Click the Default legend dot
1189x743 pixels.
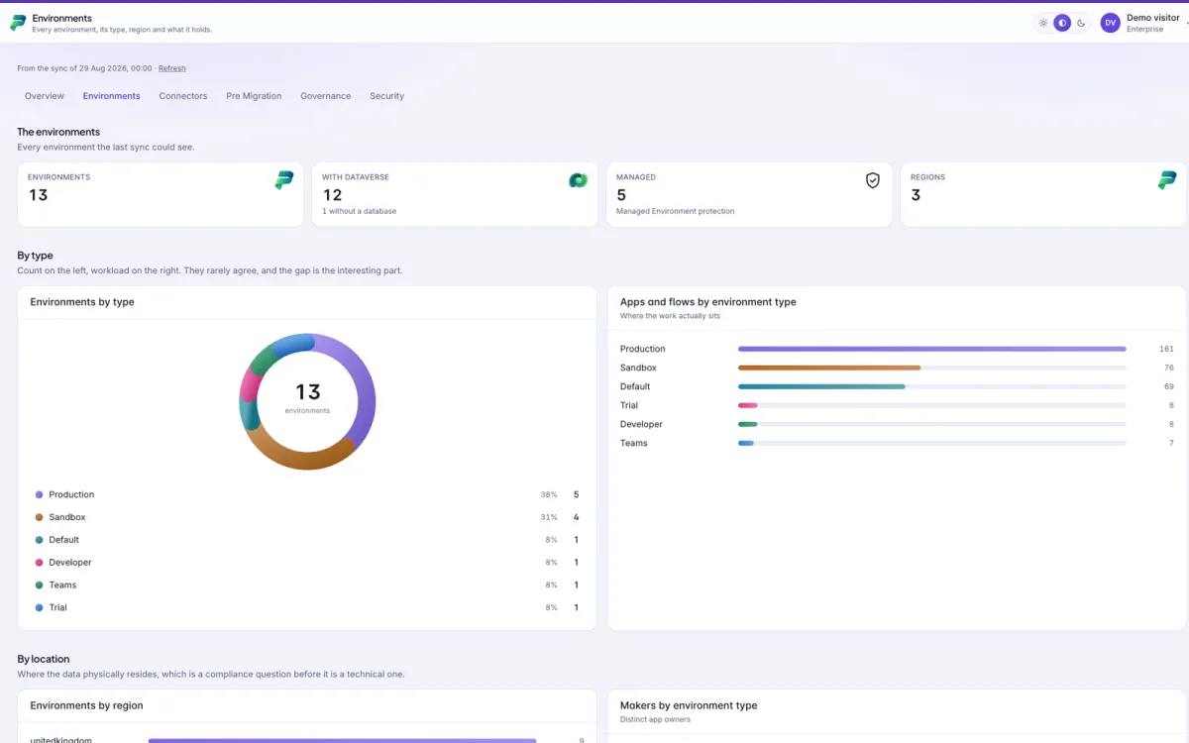pyautogui.click(x=40, y=540)
